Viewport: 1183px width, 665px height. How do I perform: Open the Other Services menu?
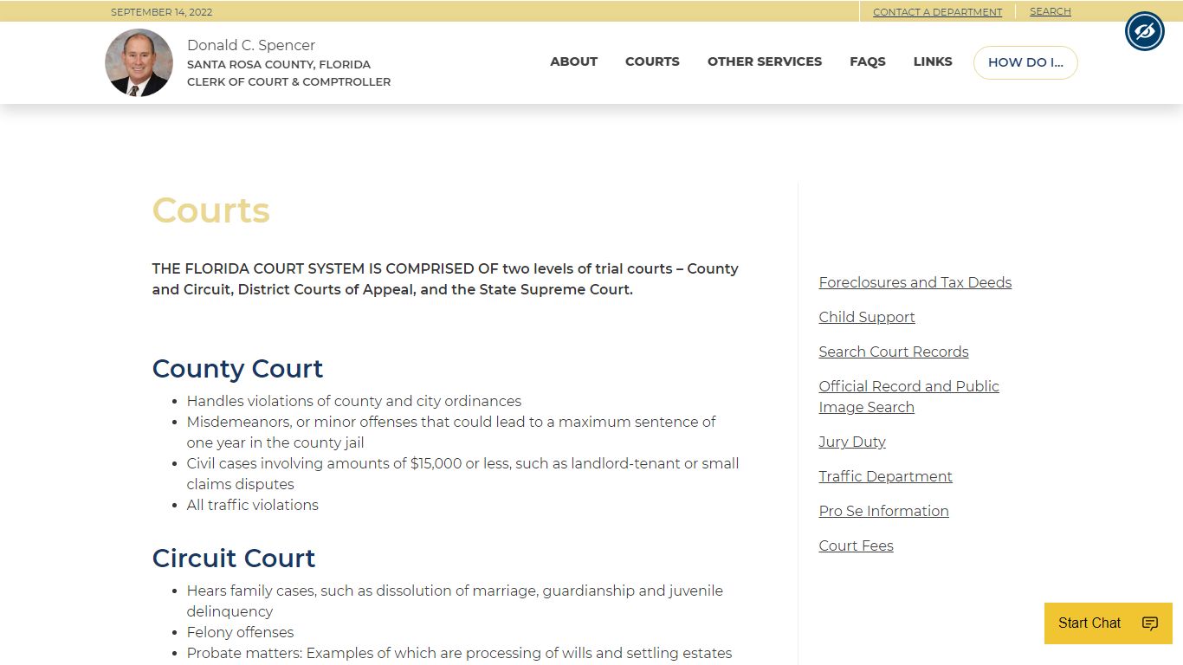(765, 61)
